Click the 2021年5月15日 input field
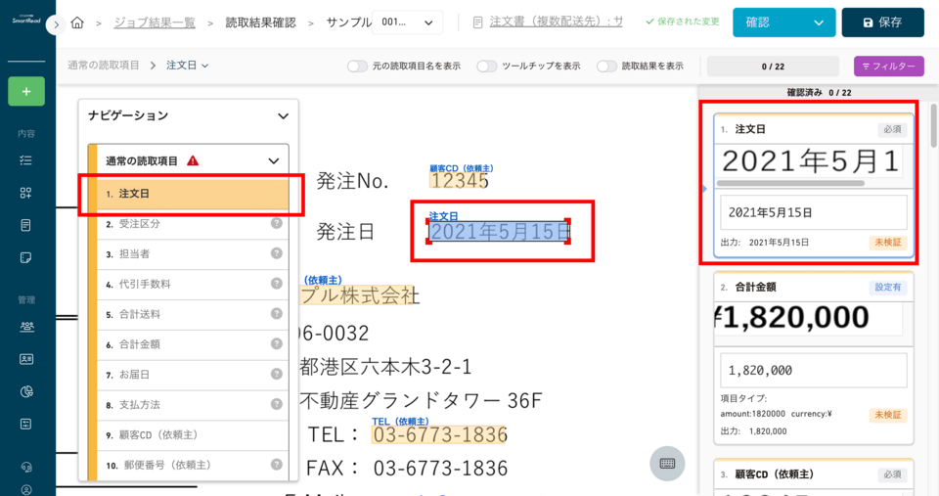Image resolution: width=939 pixels, height=496 pixels. (813, 212)
